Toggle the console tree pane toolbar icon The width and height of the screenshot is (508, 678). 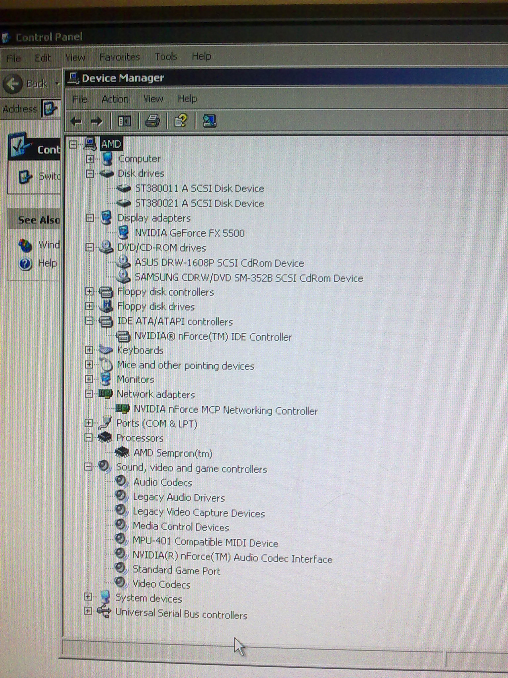124,121
